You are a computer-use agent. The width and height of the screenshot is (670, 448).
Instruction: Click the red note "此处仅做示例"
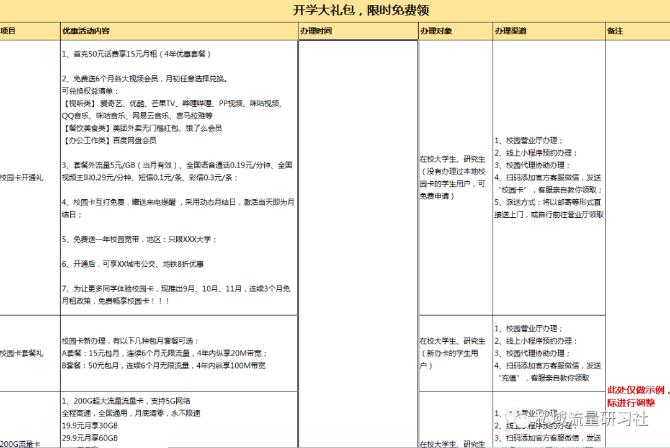638,390
